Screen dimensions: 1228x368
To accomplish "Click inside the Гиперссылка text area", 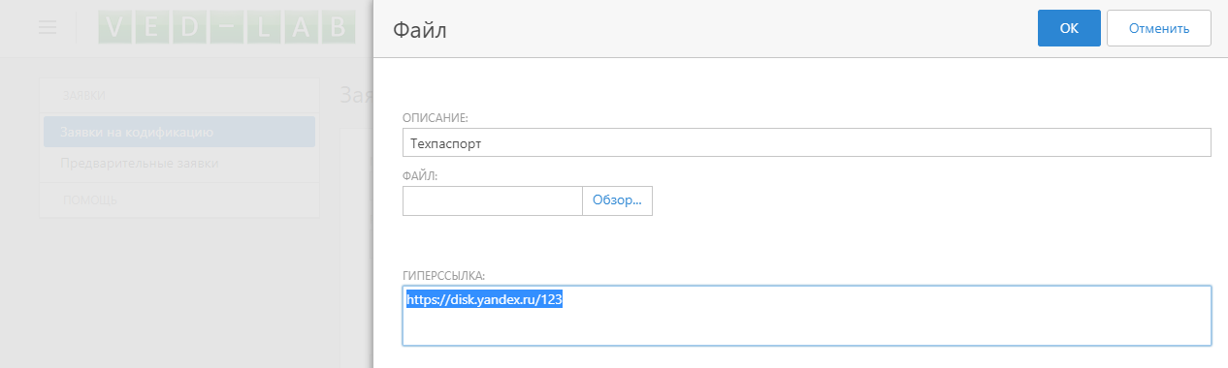I will (807, 316).
